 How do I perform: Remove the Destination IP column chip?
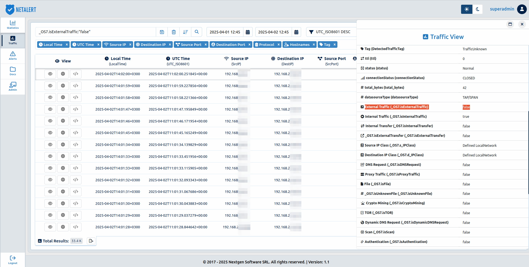point(170,44)
